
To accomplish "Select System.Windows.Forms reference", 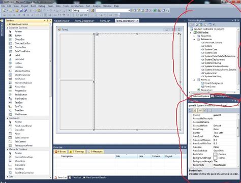I will 217,66.
